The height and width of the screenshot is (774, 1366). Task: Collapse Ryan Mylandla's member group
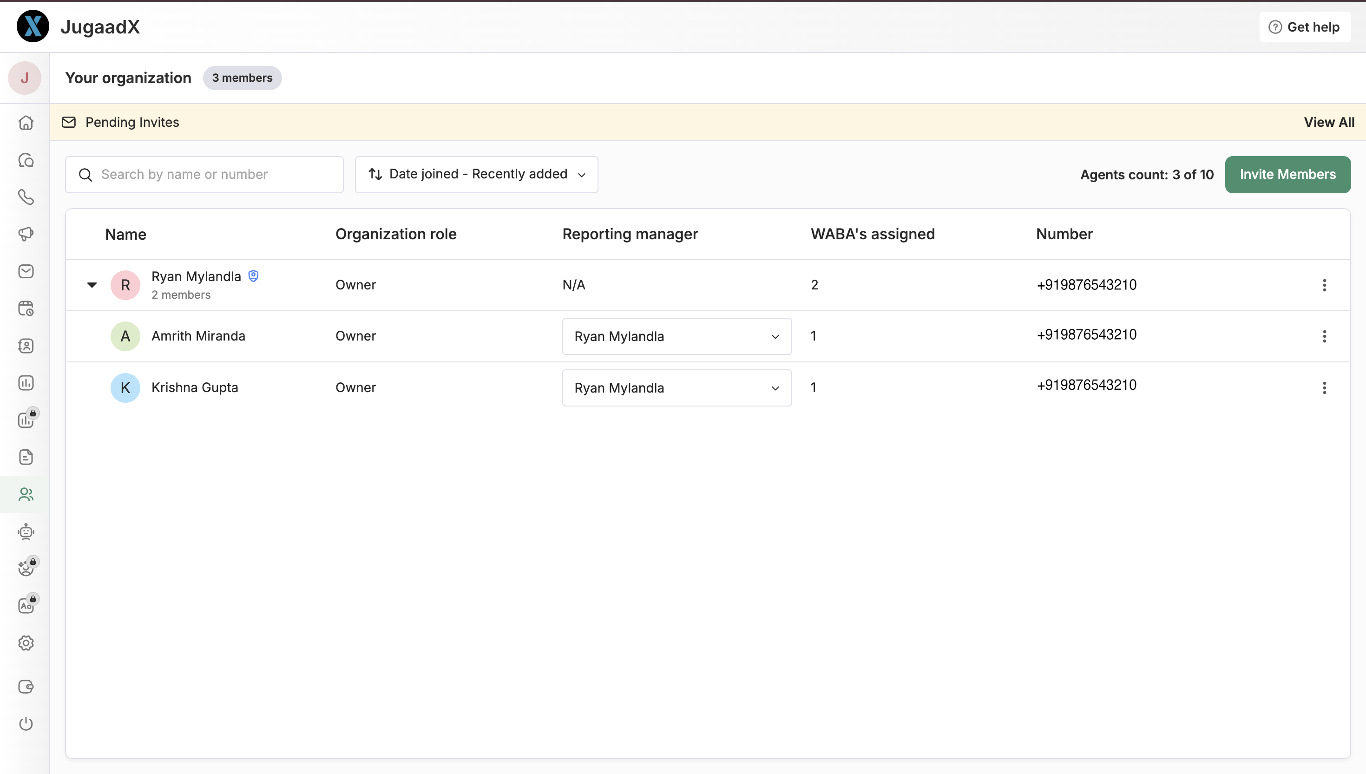[x=92, y=285]
